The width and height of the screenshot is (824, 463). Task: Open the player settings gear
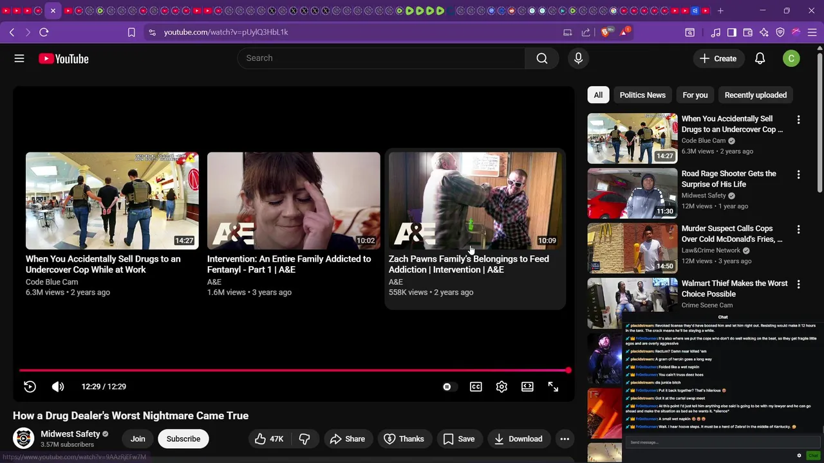[501, 386]
